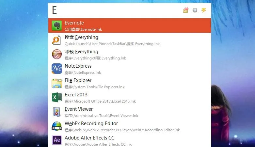The image size is (255, 147).
Task: Click the green Excel 2013 icon
Action: (57, 97)
